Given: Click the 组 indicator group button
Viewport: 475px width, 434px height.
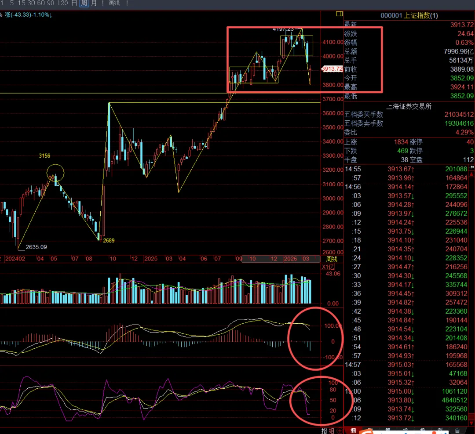Looking at the screenshot, I should tap(332, 430).
